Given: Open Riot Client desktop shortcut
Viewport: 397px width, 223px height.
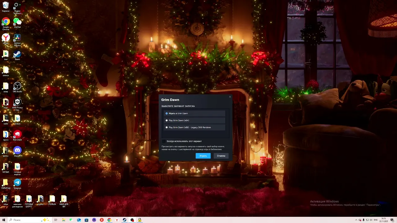Looking at the screenshot, I should (x=17, y=136).
